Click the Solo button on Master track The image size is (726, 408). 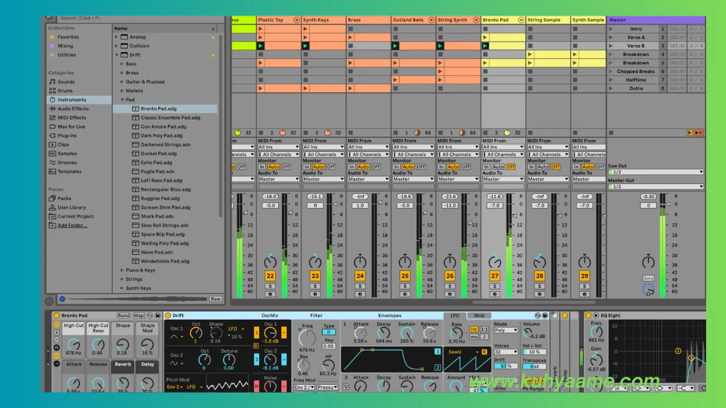tap(648, 278)
